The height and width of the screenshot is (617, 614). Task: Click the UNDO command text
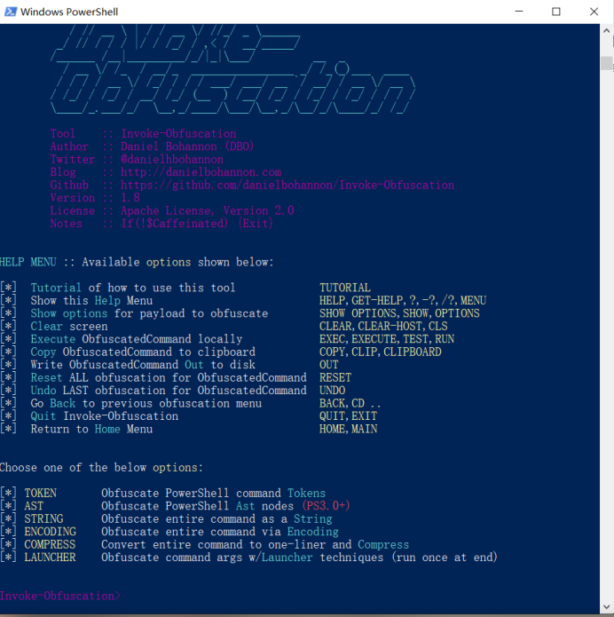[x=333, y=391]
